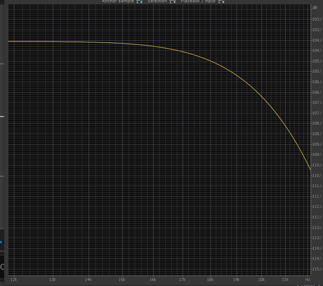Toggle the Selection R channel
Viewport: 323px width, 286px height.
pos(174,2)
